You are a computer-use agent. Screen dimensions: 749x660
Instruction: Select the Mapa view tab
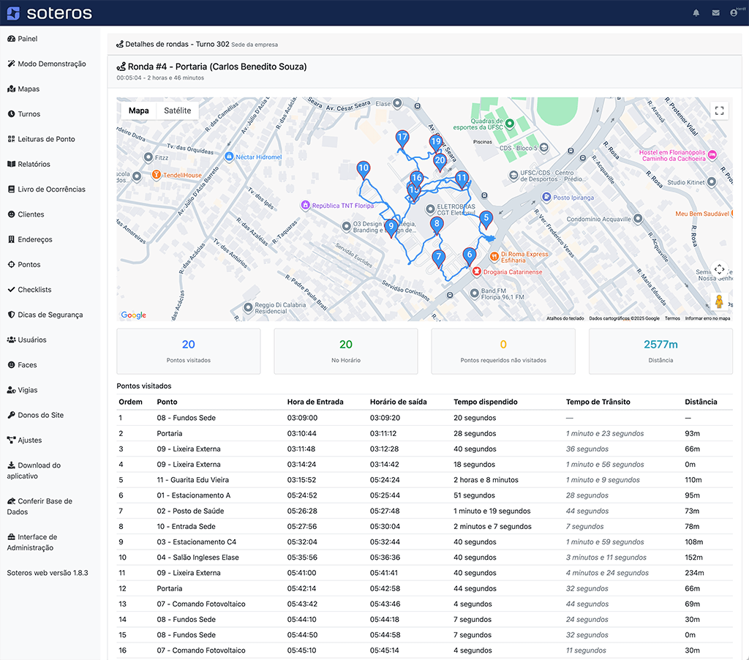[138, 110]
